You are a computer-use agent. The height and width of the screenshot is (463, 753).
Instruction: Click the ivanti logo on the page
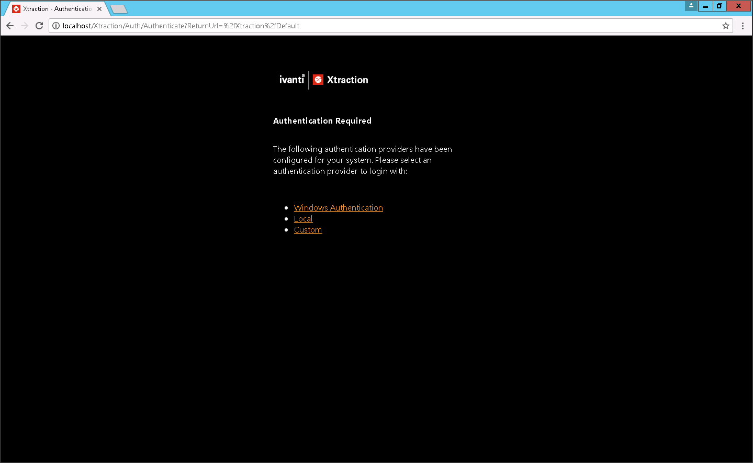[x=291, y=80]
